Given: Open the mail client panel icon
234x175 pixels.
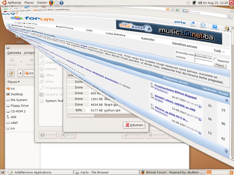Looking at the screenshot, I should (x=56, y=3).
